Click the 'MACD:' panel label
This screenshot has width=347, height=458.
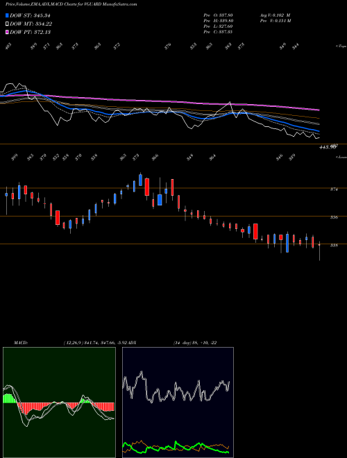(x=20, y=343)
